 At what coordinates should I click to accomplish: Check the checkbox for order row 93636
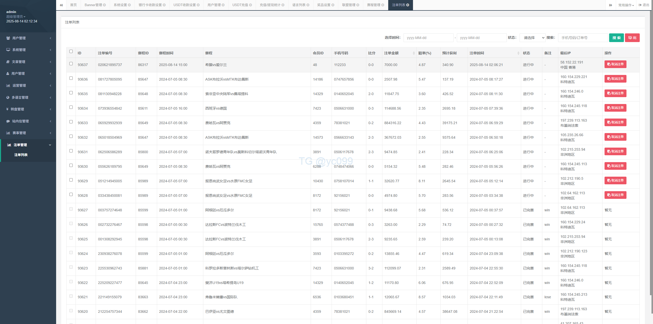click(71, 78)
